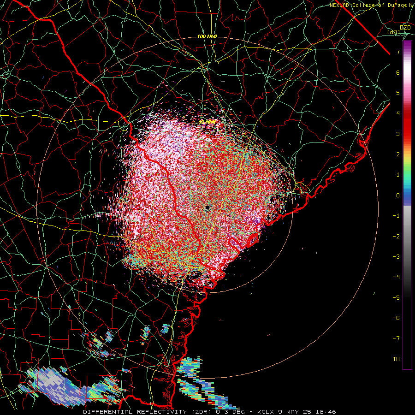This screenshot has width=415, height=415.
Task: Click the '3' value on the color scale
Action: pos(398,134)
